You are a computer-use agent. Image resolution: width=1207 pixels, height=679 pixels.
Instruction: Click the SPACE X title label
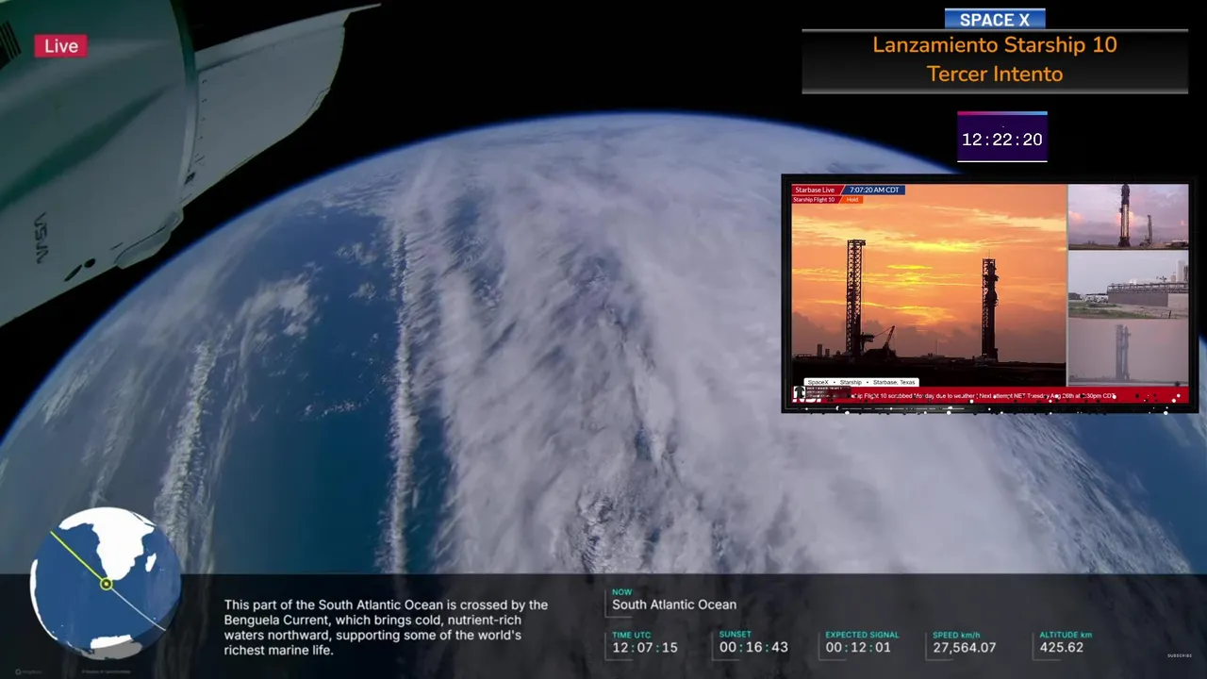click(x=994, y=20)
